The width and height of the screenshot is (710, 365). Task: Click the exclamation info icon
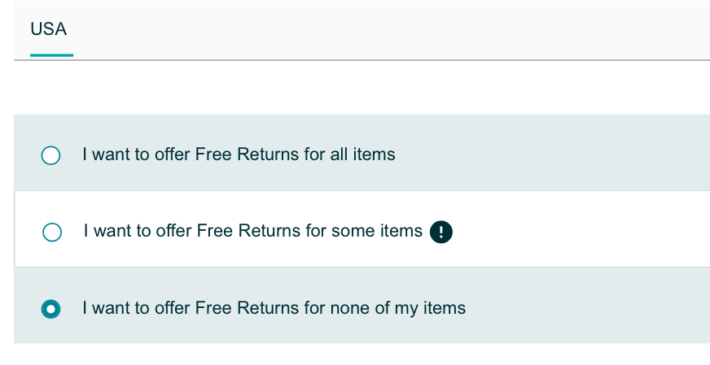click(x=441, y=232)
